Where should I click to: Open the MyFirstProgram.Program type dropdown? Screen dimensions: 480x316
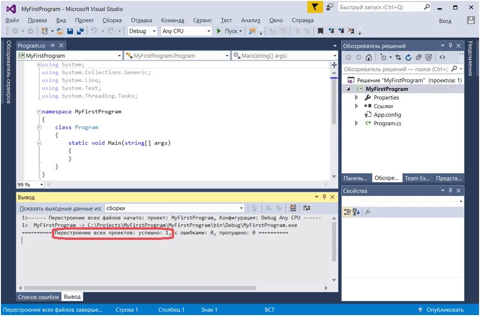click(x=177, y=56)
